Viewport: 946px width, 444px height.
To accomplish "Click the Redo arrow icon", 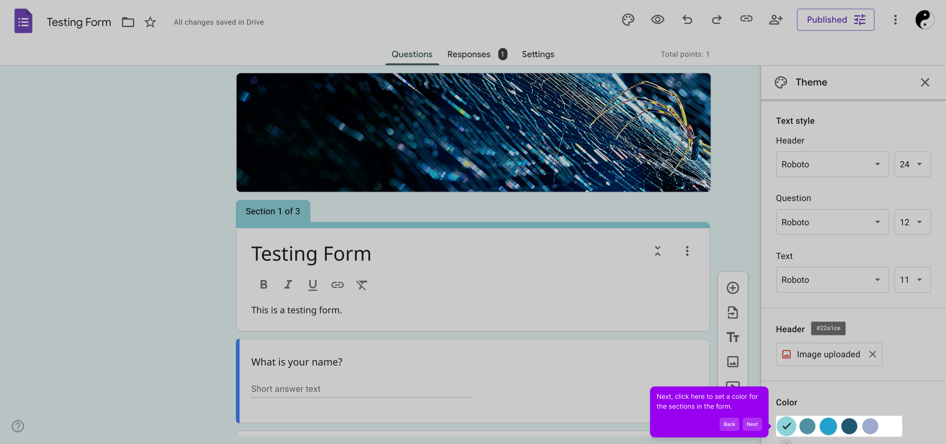I will coord(717,20).
